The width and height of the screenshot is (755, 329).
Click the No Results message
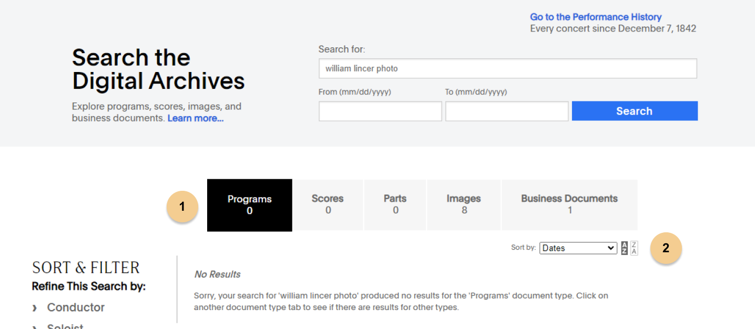[x=217, y=274]
